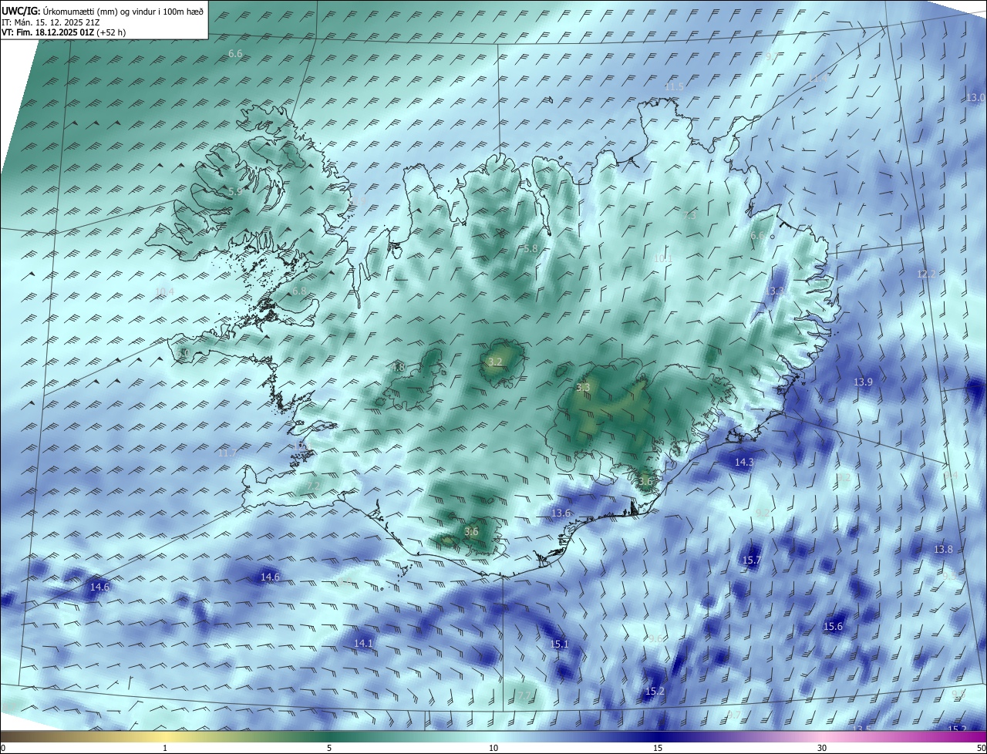
Task: Click the color scale at tick 5
Action: (x=329, y=748)
